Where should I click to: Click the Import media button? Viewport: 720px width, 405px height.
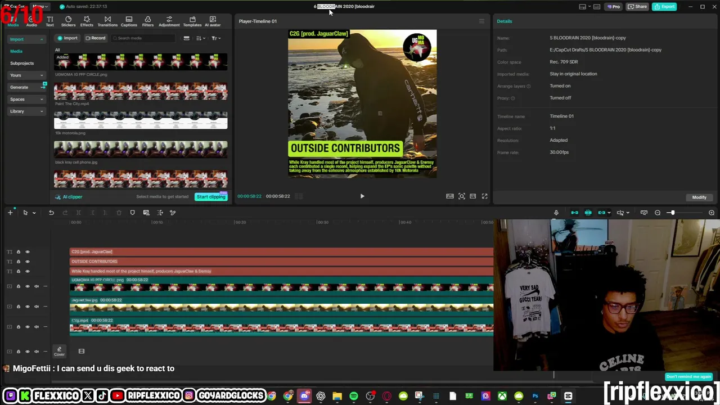pos(67,38)
